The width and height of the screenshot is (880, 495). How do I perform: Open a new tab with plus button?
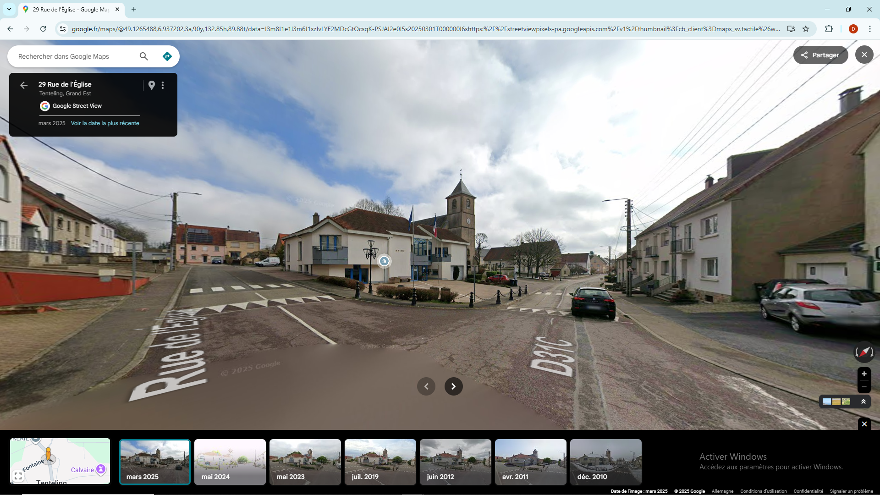point(134,9)
